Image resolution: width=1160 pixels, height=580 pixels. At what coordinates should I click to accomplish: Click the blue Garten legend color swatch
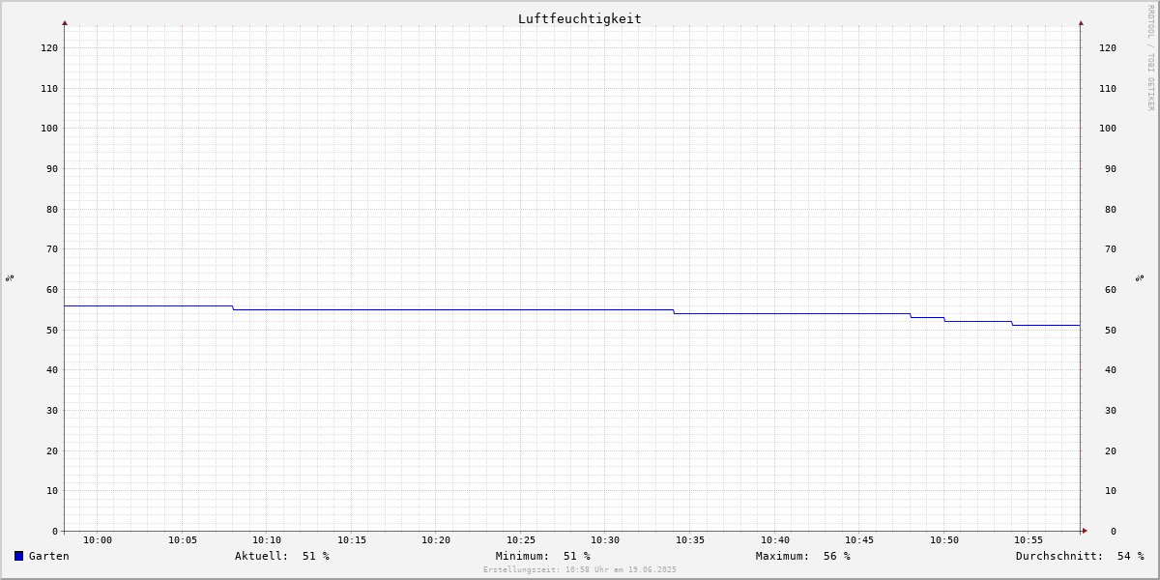(x=18, y=556)
